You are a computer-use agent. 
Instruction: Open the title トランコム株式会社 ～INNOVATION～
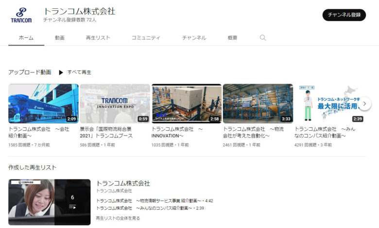(177, 133)
